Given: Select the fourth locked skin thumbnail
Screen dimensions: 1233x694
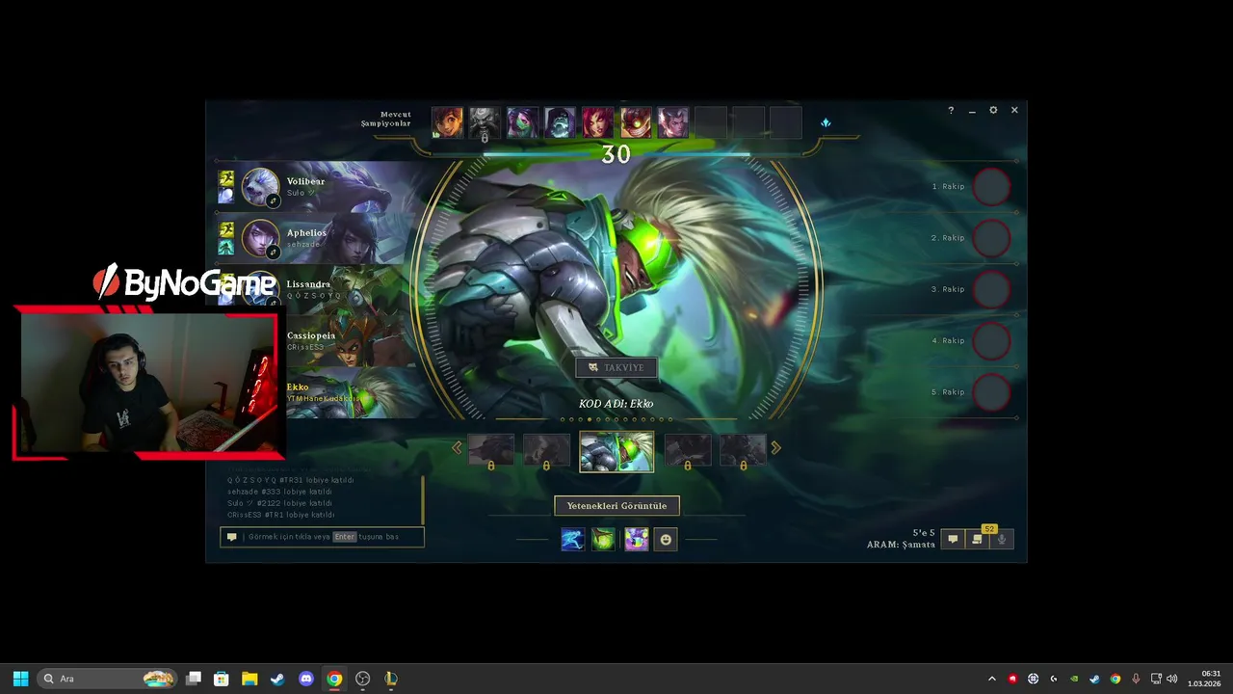Looking at the screenshot, I should (x=688, y=450).
